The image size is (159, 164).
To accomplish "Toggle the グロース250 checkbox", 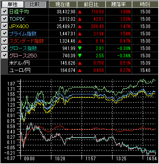I will pyautogui.click(x=4, y=55).
